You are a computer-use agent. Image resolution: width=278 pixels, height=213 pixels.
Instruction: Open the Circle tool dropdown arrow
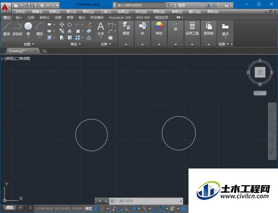click(28, 38)
